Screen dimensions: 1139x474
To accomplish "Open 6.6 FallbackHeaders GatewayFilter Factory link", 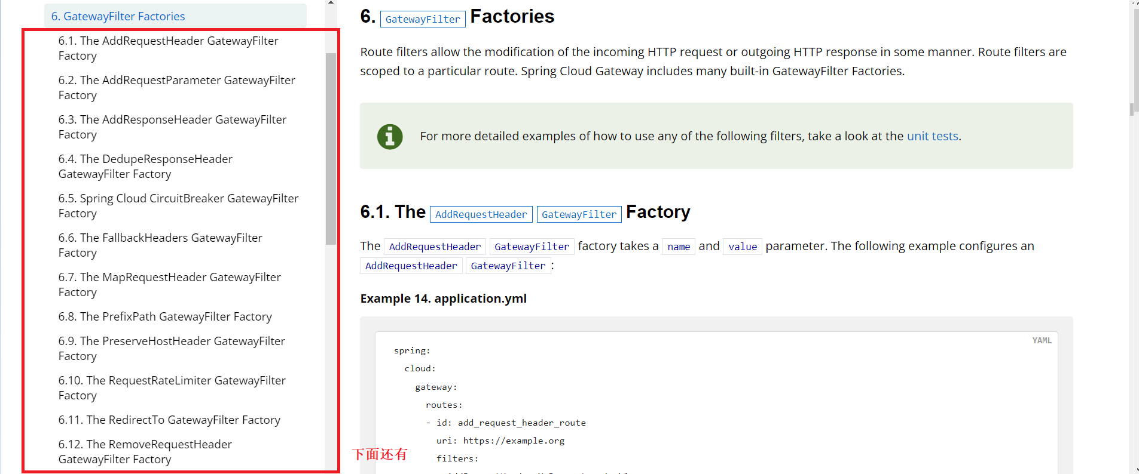I will click(160, 245).
